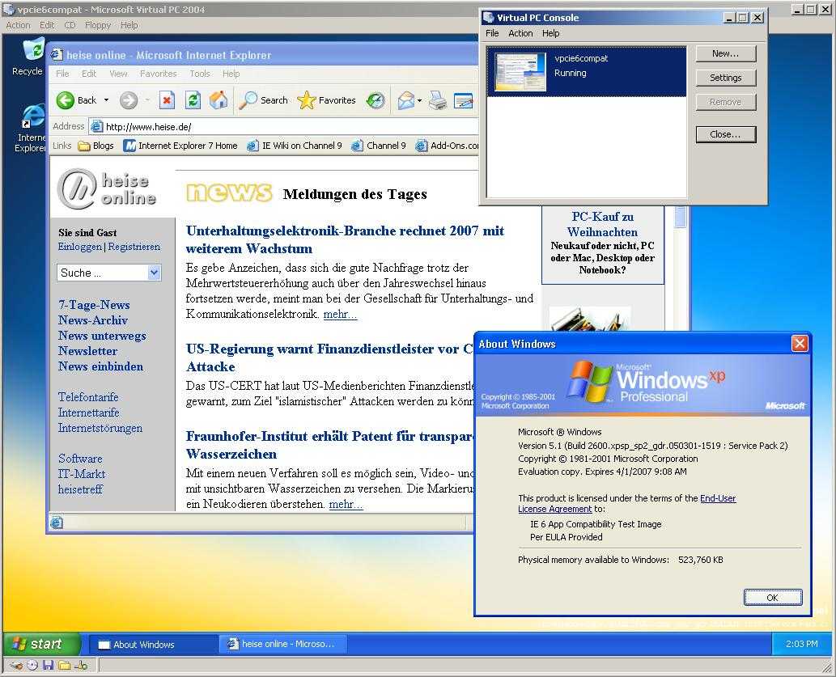Open the PC-Kauf zu Weihnachten teaser

click(x=602, y=224)
